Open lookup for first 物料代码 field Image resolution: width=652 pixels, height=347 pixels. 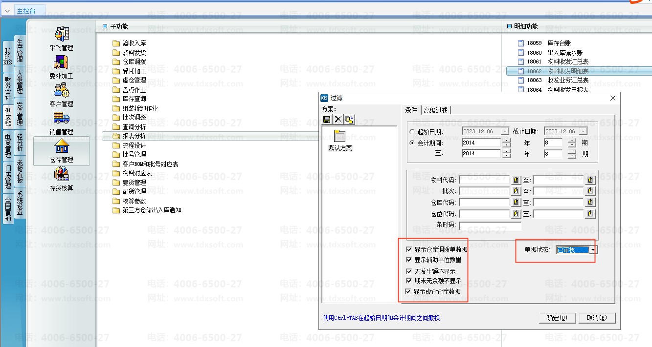coord(516,180)
